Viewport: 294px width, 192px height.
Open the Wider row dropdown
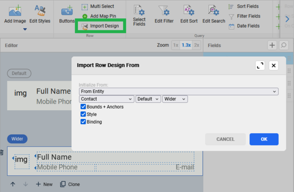tap(175, 99)
